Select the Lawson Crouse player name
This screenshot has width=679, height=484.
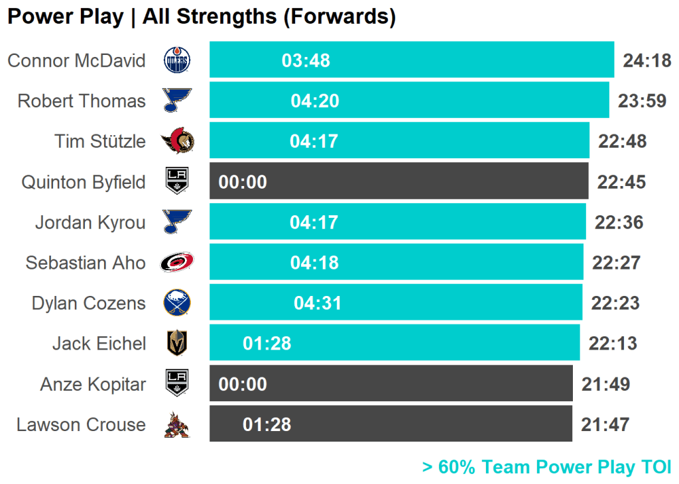(x=81, y=424)
